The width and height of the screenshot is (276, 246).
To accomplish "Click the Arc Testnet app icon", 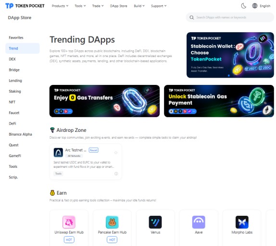I will point(58,152).
